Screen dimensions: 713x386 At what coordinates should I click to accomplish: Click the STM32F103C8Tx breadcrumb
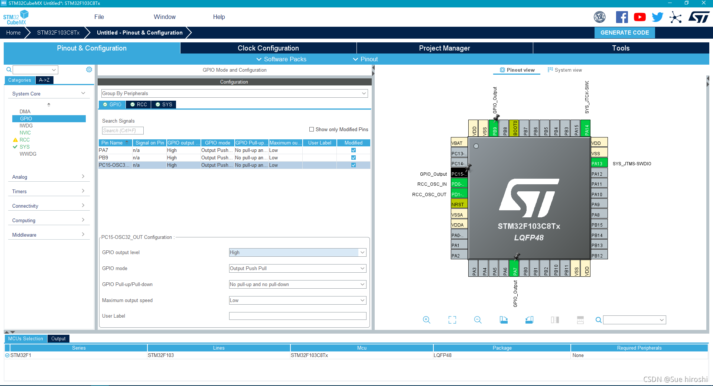(58, 33)
